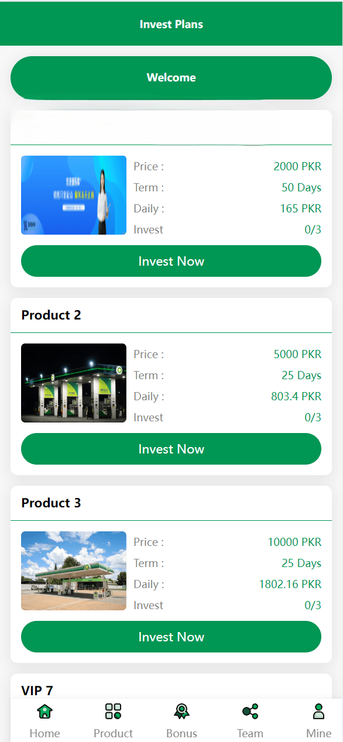Viewport: 343px width, 742px height.
Task: Select the 5000 PKR price value
Action: pyautogui.click(x=297, y=355)
